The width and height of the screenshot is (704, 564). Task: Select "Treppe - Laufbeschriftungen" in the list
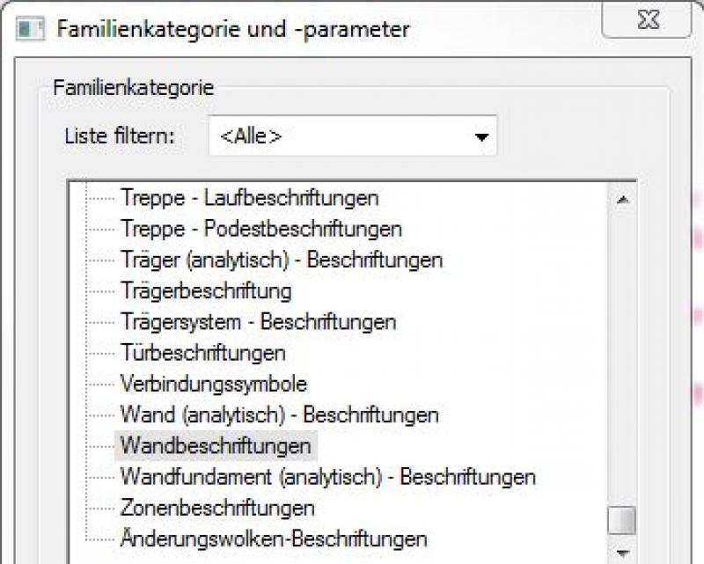point(249,198)
